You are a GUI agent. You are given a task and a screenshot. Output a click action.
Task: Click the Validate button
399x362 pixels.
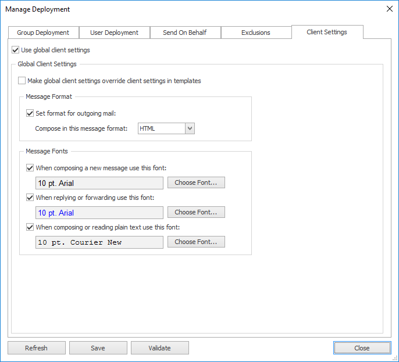tap(160, 347)
